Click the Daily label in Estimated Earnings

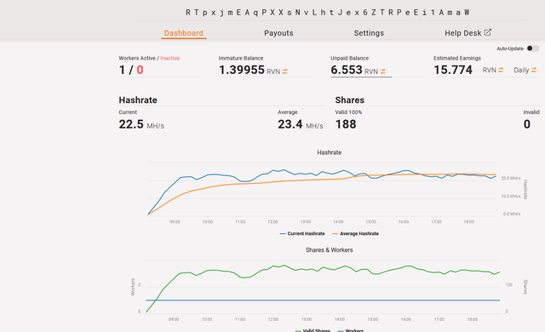pyautogui.click(x=521, y=70)
